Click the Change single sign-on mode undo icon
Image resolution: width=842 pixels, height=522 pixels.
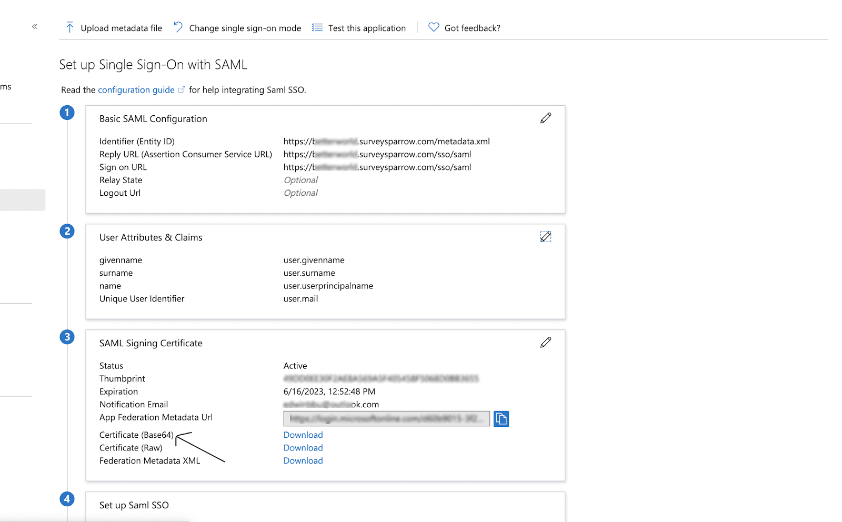[x=178, y=27]
